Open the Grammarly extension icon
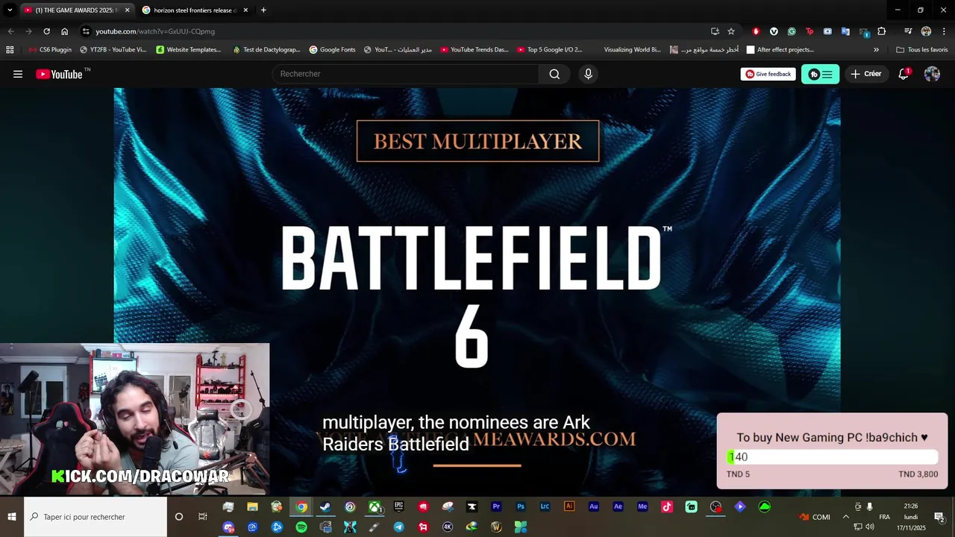 792,31
